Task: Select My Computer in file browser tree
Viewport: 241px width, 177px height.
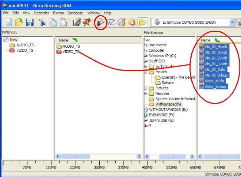Action: [x=154, y=50]
